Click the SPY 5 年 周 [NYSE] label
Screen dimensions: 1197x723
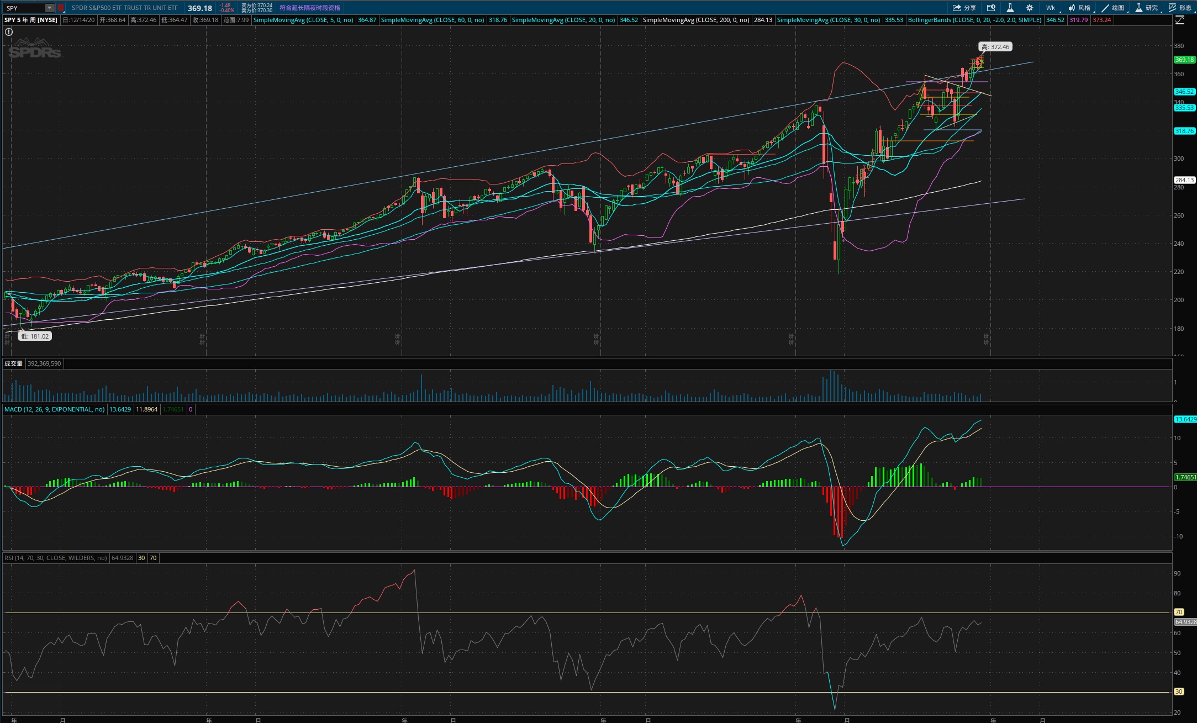point(31,20)
